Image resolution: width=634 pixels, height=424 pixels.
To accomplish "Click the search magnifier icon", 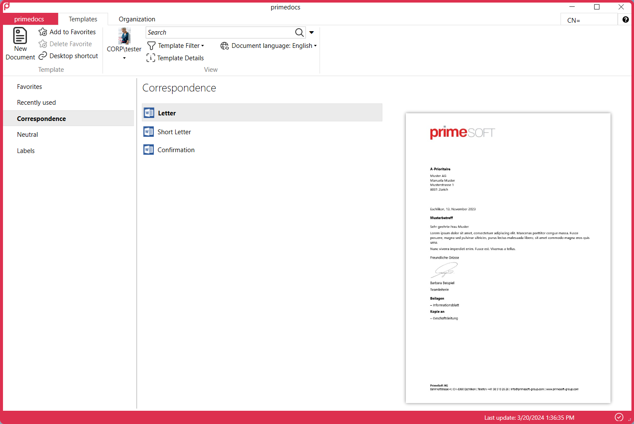I will pyautogui.click(x=299, y=32).
